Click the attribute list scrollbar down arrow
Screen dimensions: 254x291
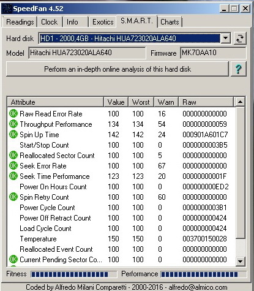click(x=240, y=261)
